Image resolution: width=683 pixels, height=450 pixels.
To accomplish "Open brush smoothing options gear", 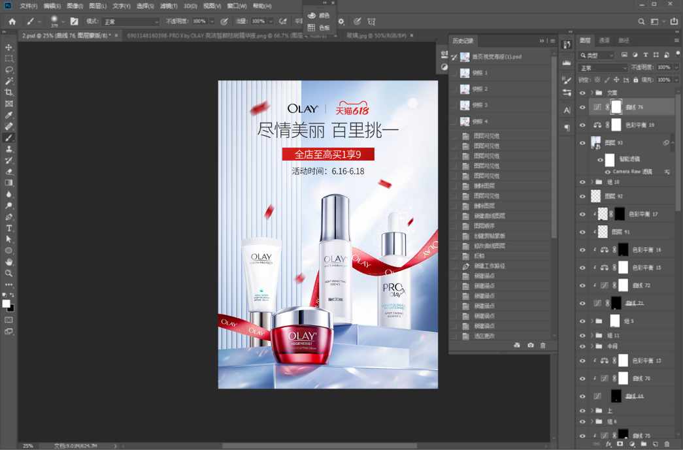I will (x=341, y=22).
